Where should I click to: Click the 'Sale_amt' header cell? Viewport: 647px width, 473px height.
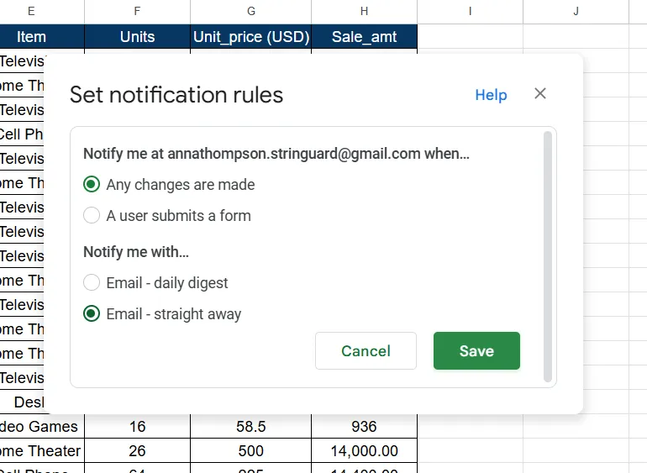click(x=365, y=37)
